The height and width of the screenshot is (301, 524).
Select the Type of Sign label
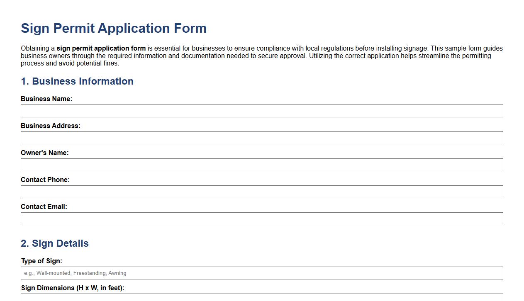[x=41, y=261]
